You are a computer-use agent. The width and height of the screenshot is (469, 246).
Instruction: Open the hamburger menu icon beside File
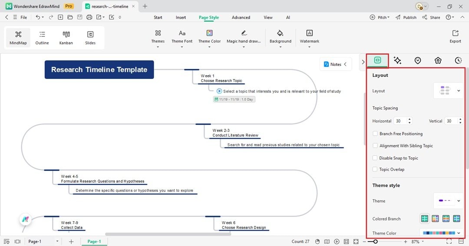pyautogui.click(x=15, y=17)
